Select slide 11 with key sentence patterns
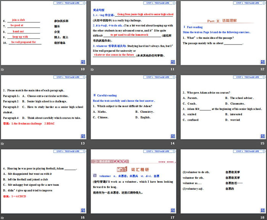This screenshot has height=220, width=267. [x=133, y=33]
